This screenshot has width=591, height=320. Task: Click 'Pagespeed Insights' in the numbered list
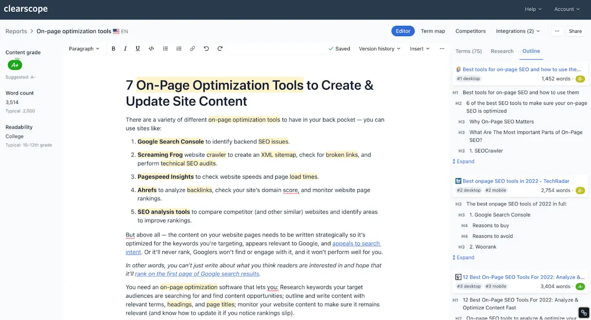[165, 177]
